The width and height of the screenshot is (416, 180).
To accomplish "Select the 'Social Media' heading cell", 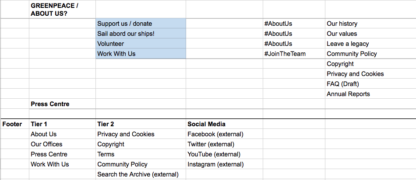I will 225,124.
